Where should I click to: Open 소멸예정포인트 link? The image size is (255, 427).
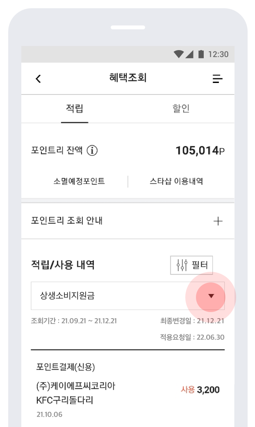click(79, 181)
